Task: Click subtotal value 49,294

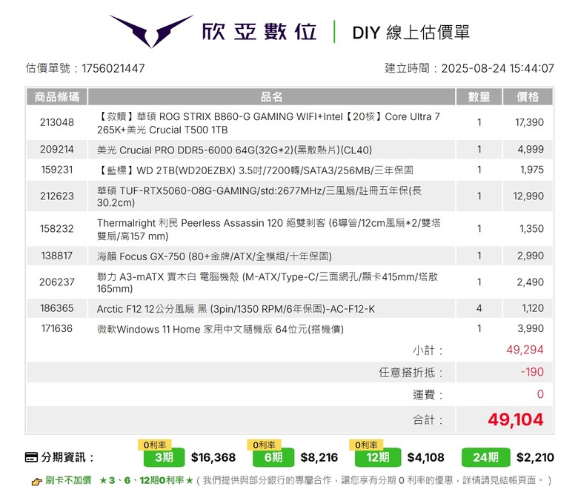Action: click(525, 350)
